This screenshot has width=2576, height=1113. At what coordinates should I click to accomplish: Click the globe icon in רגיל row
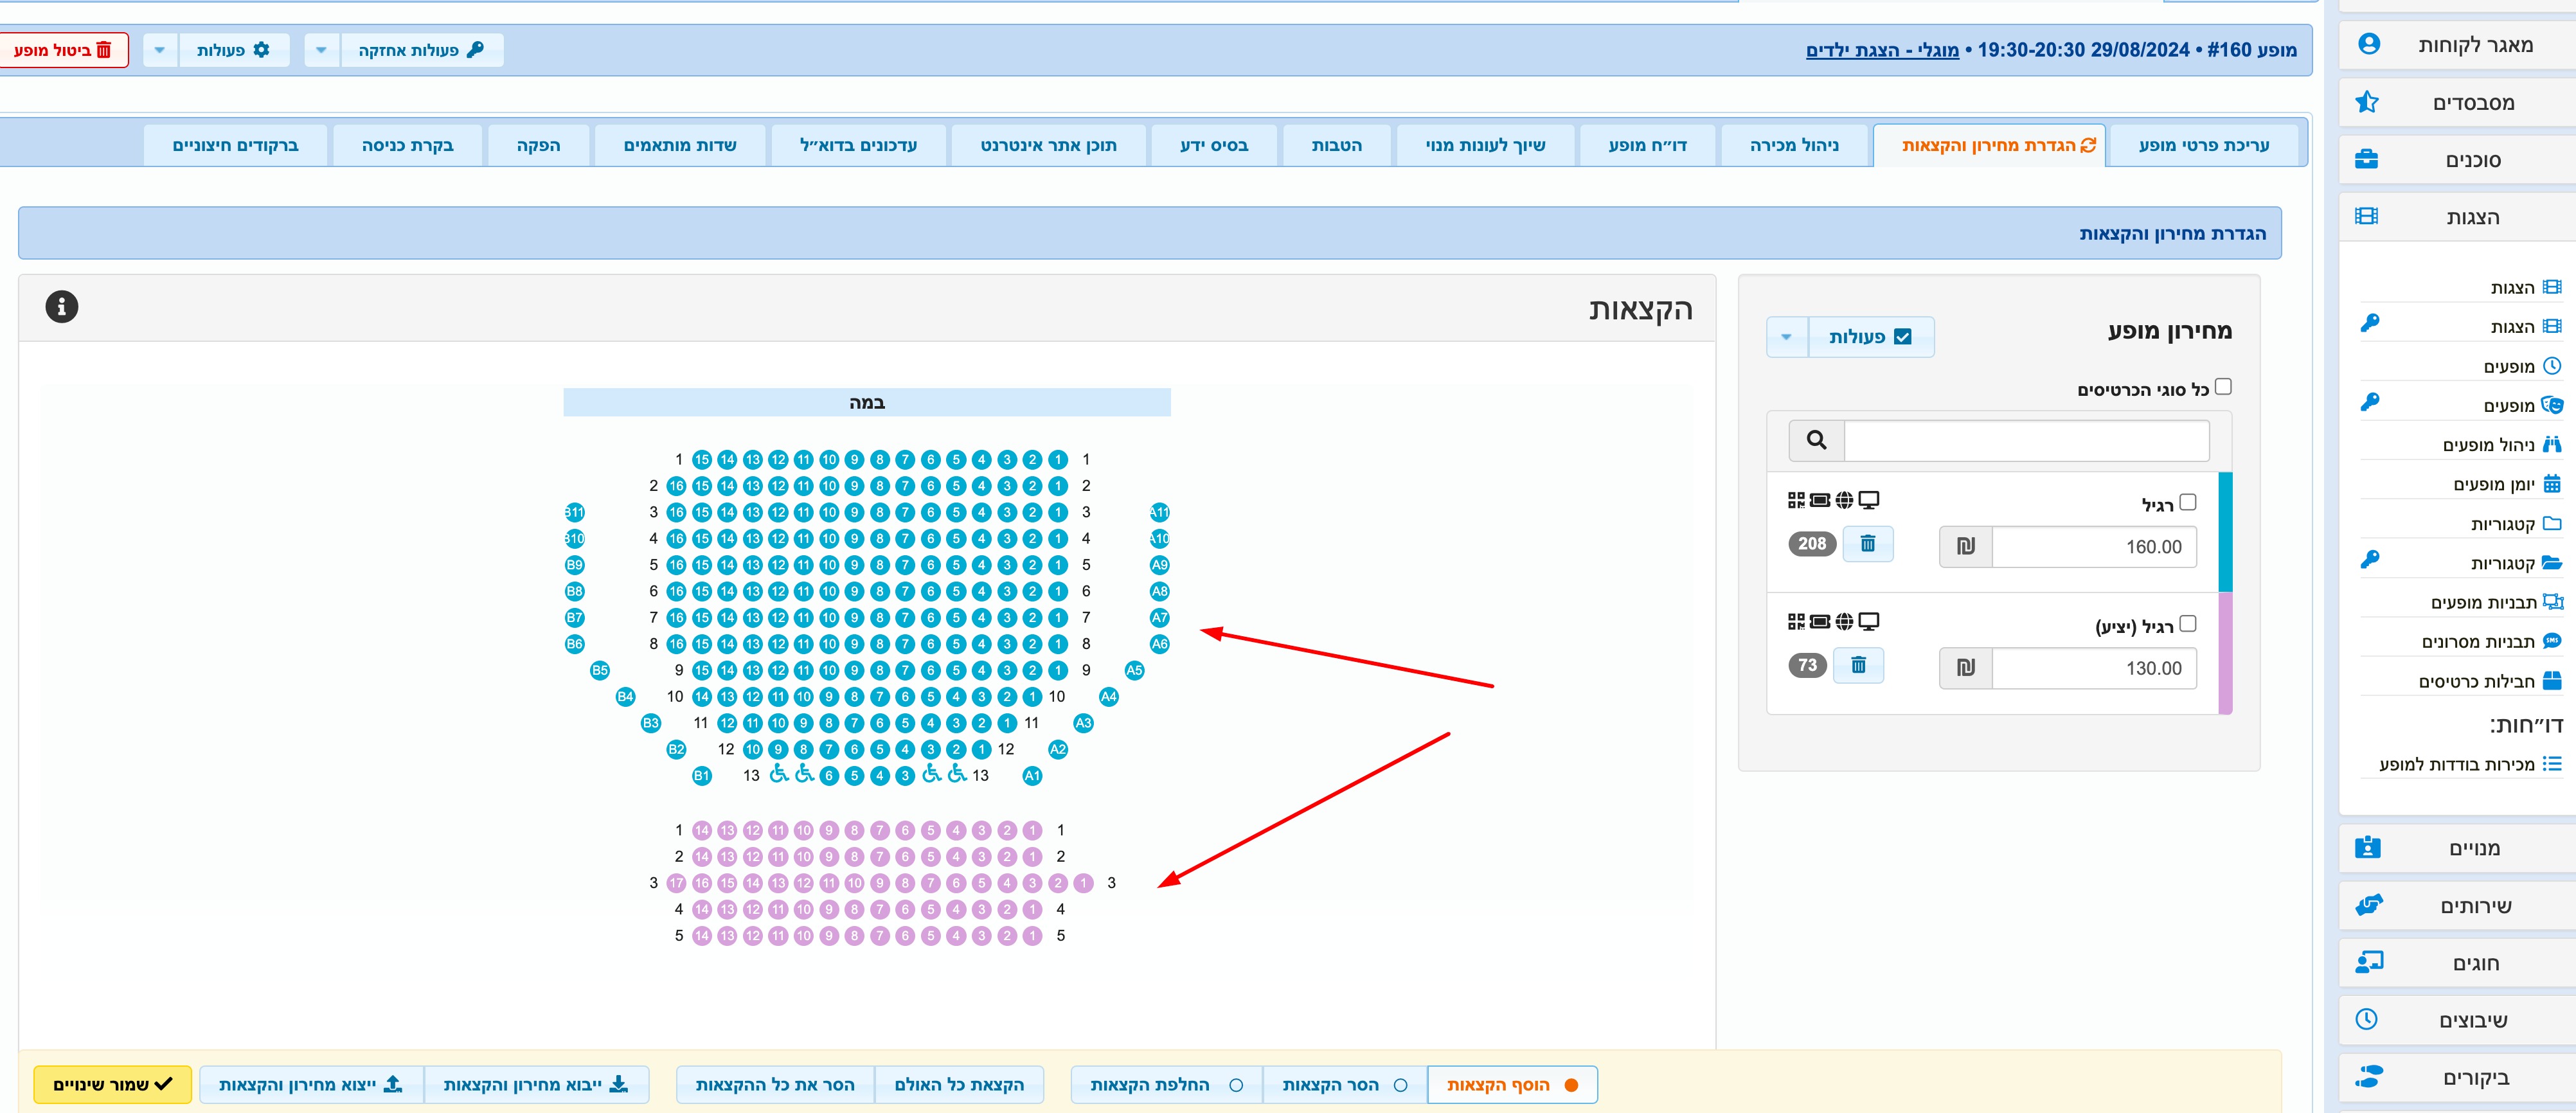pyautogui.click(x=1844, y=500)
